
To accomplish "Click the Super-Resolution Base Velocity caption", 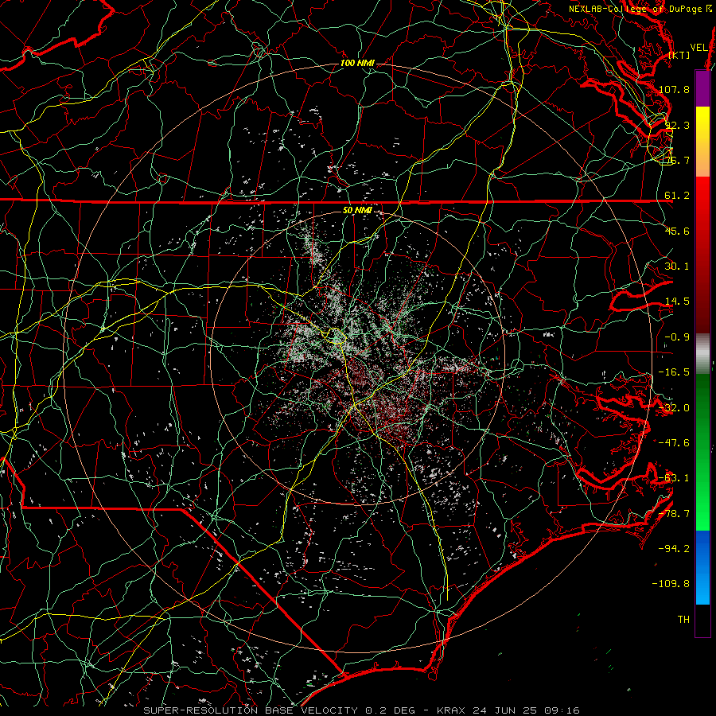I will (362, 710).
